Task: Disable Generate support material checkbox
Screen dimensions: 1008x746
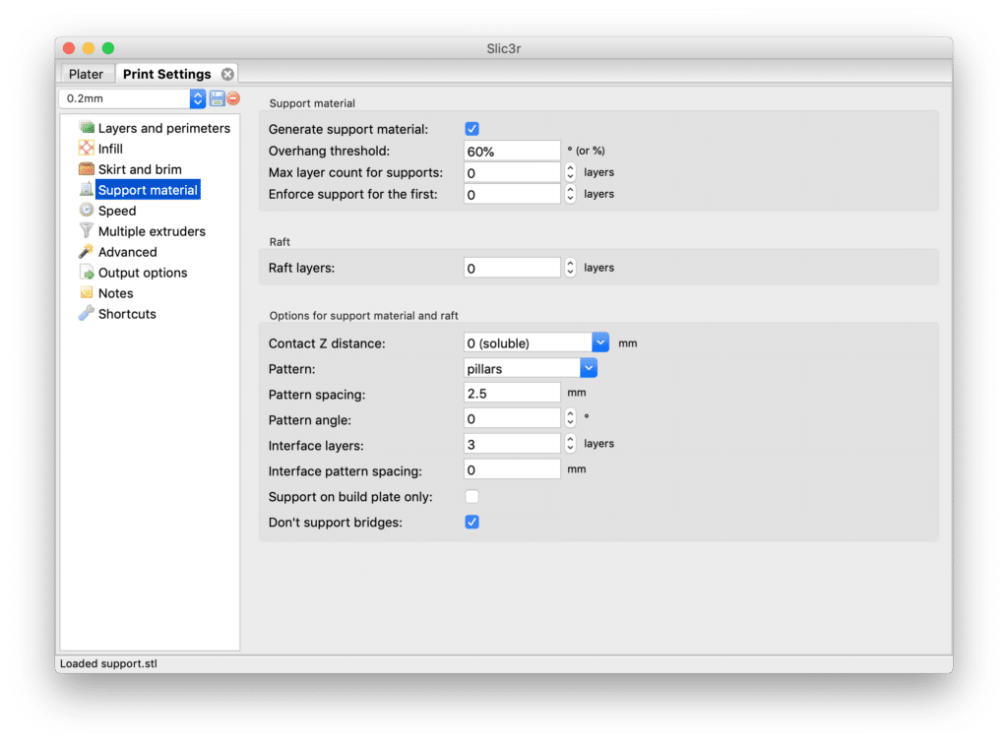Action: coord(472,129)
